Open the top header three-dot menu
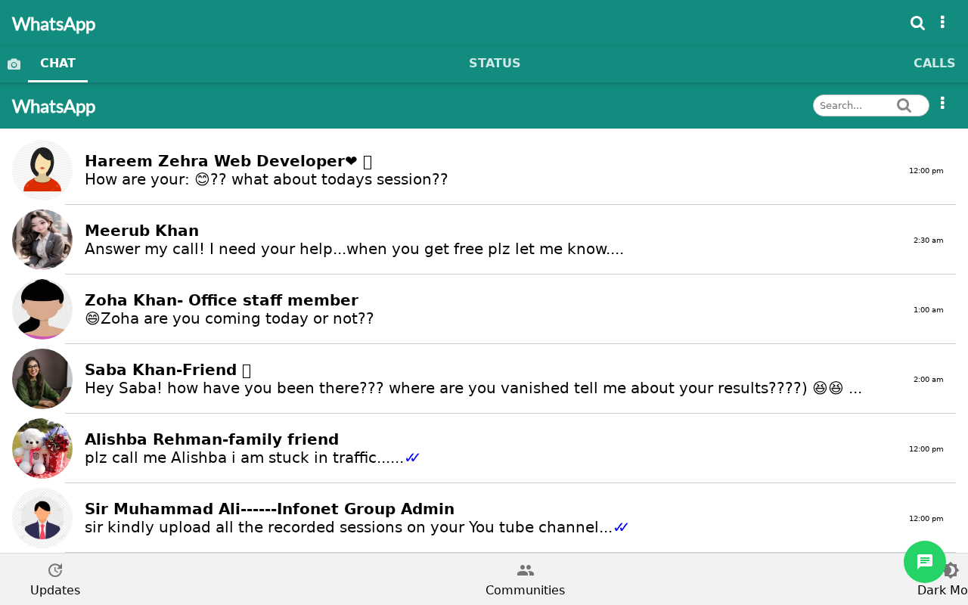 point(942,22)
